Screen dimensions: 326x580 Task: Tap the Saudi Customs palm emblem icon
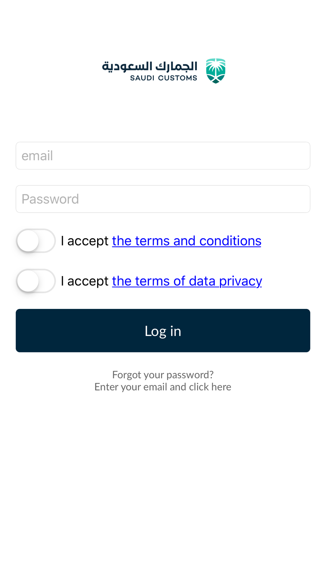(x=215, y=71)
